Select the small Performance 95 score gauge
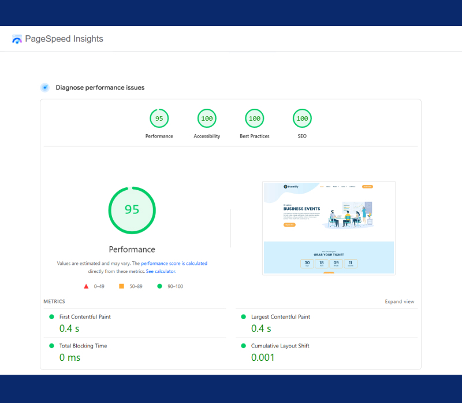462x403 pixels. [159, 119]
